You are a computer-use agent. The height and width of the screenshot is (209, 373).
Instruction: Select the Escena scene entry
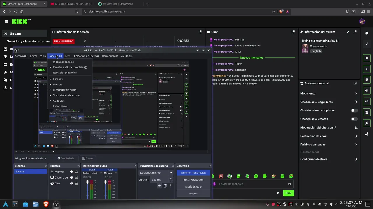pyautogui.click(x=31, y=172)
